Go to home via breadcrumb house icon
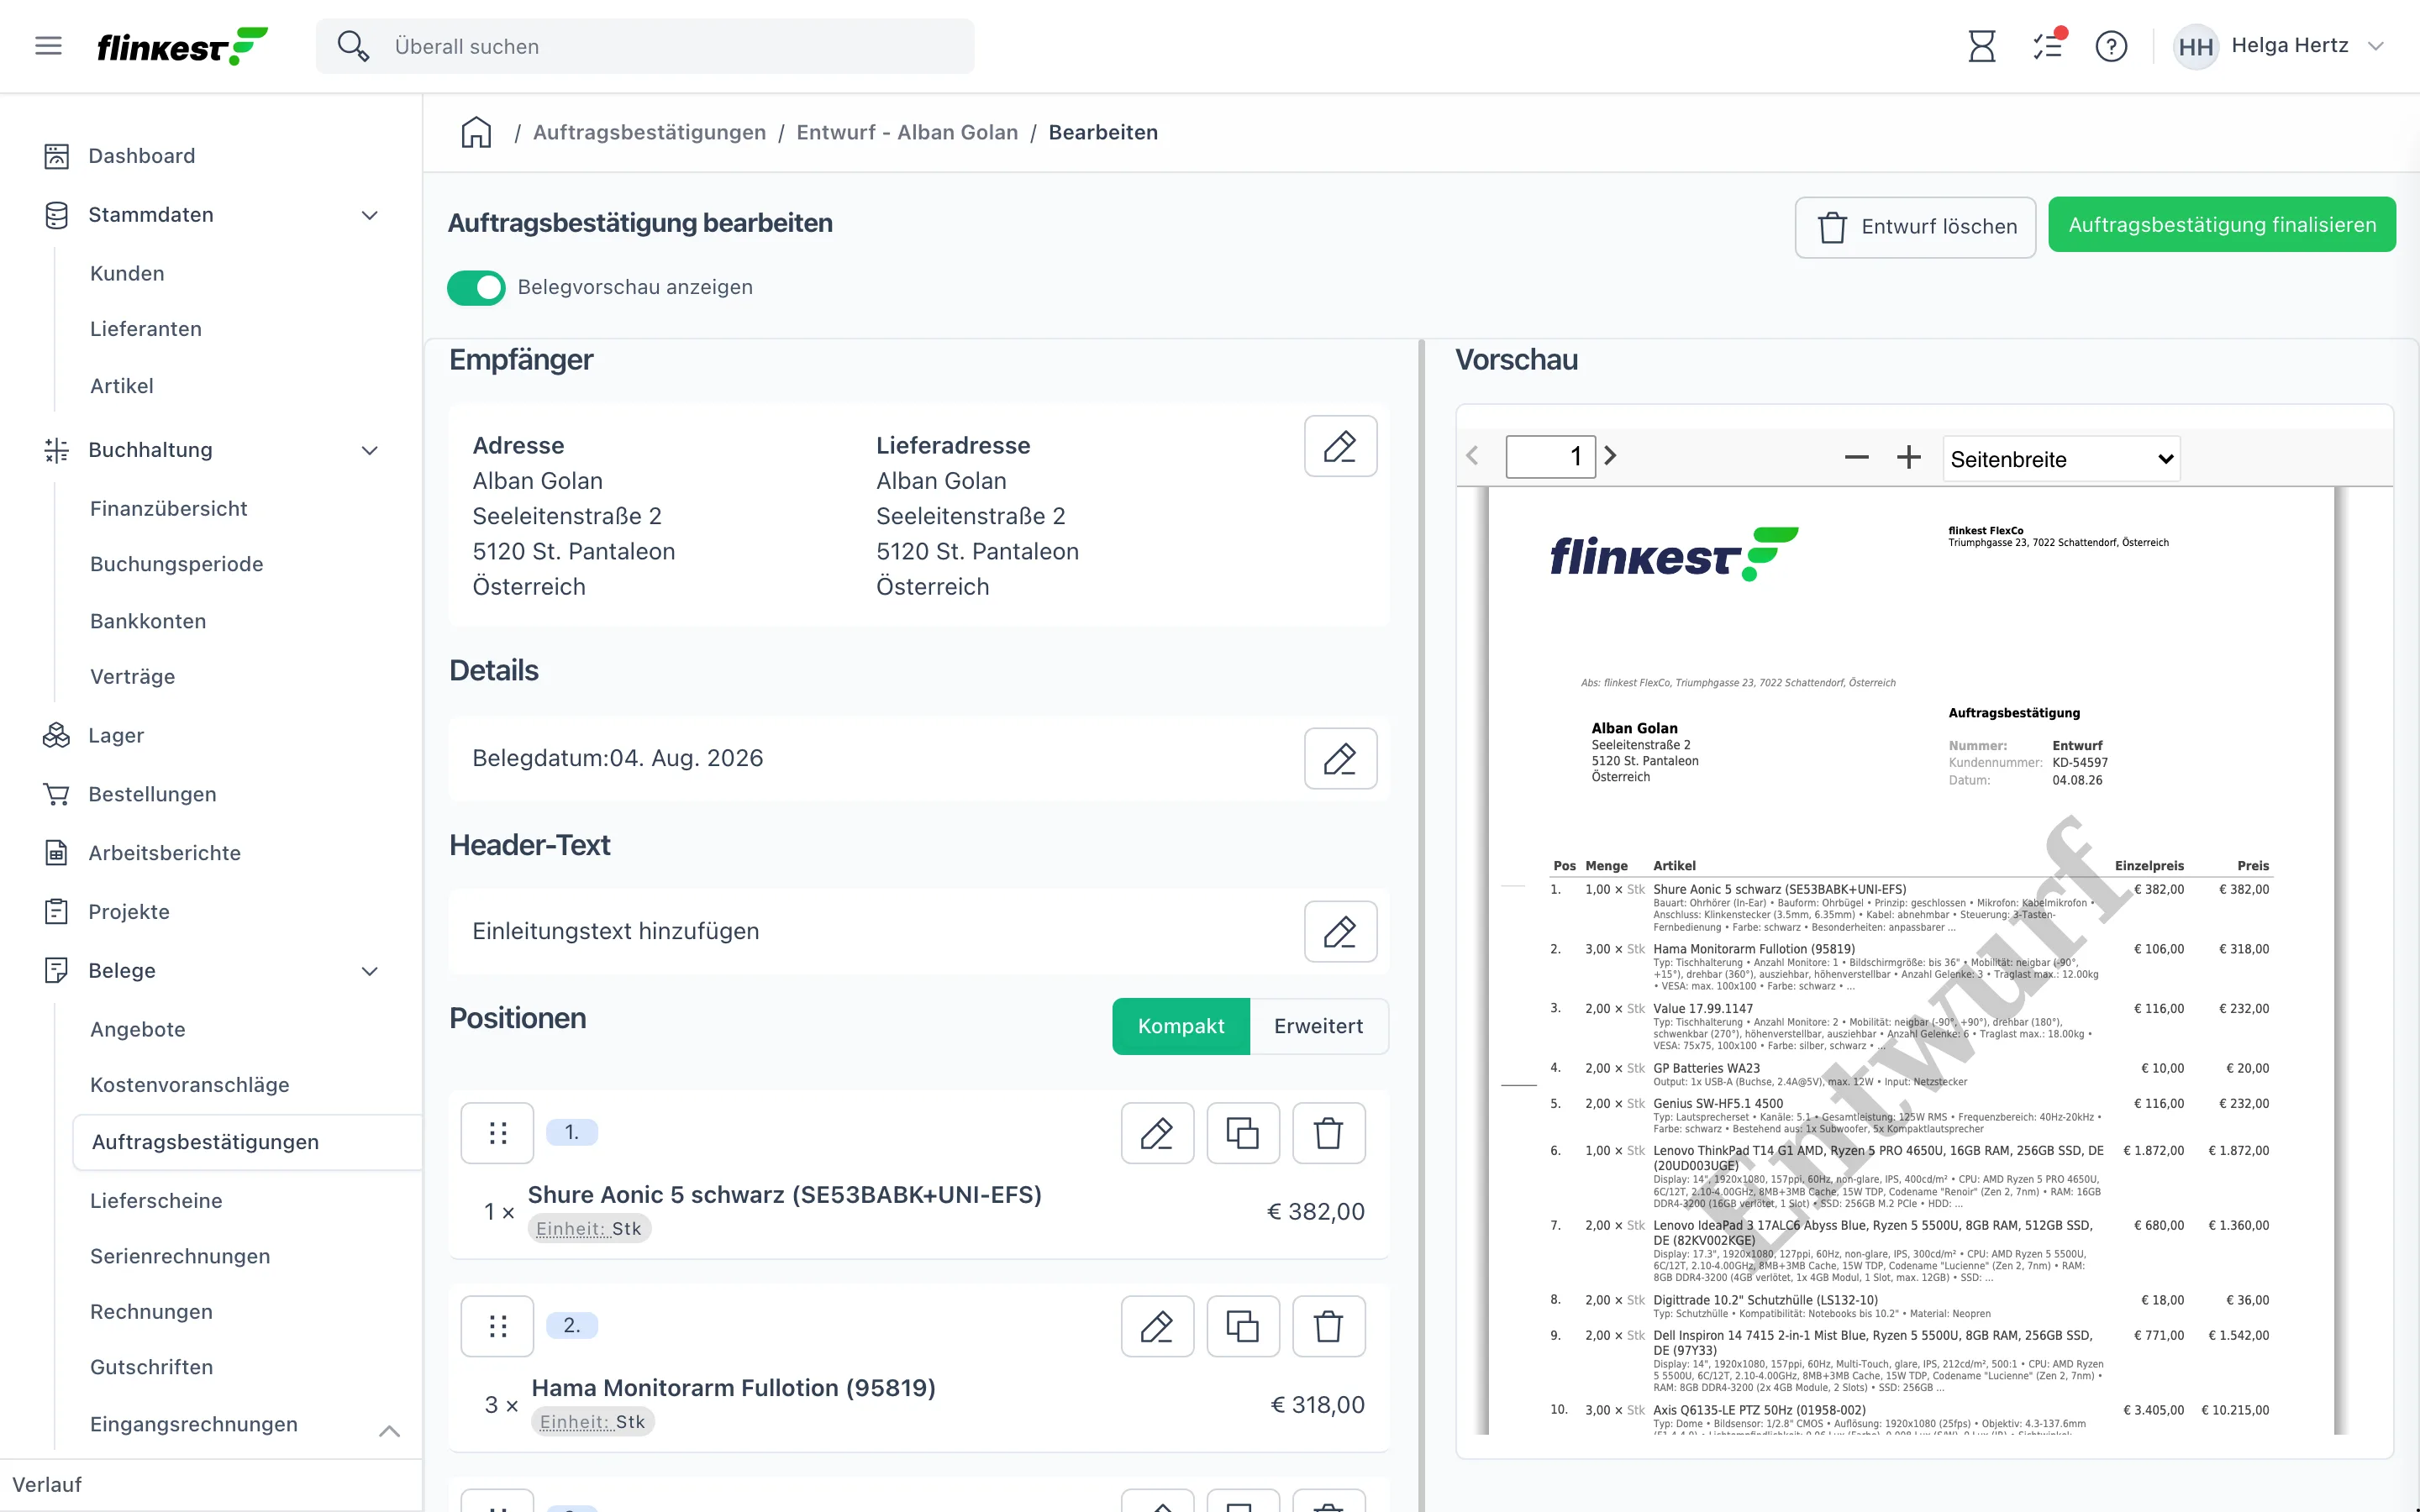 coord(476,132)
